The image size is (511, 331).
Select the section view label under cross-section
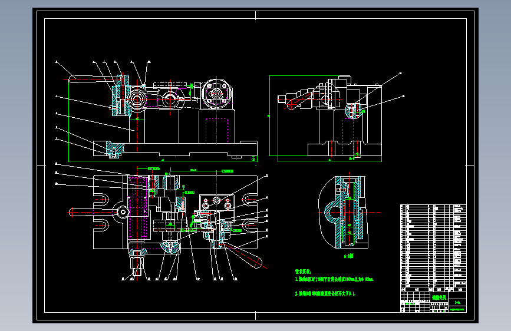[x=349, y=256]
